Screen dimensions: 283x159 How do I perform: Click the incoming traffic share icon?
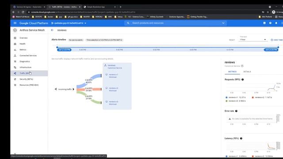tap(56, 89)
